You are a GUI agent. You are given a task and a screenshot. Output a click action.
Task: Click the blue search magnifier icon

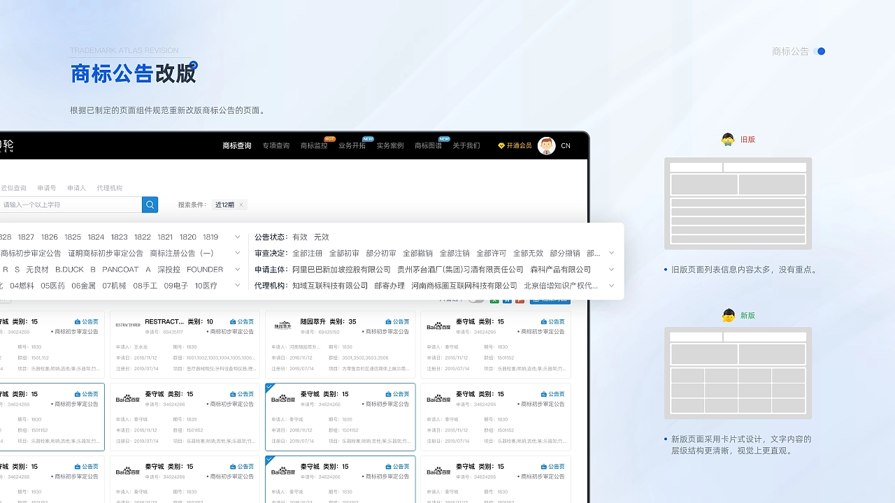coord(150,204)
